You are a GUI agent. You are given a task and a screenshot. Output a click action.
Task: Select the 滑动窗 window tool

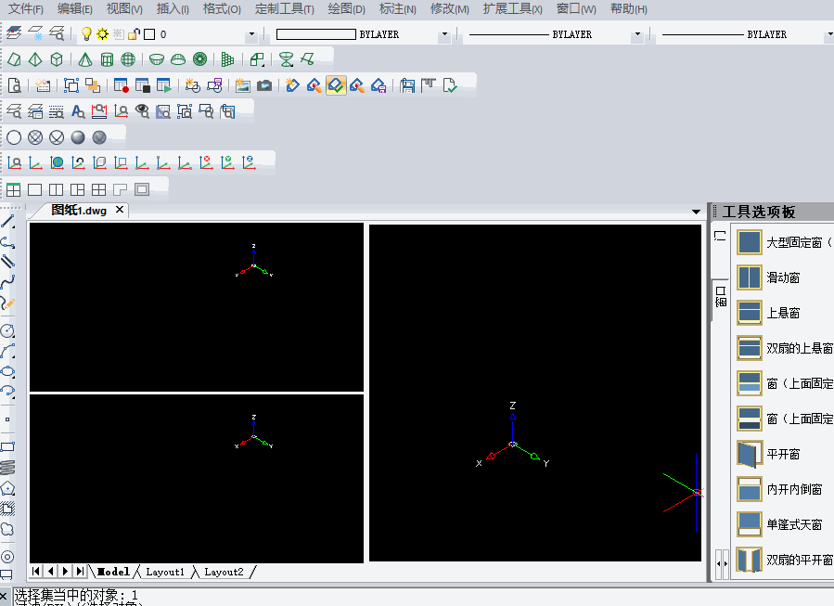[749, 277]
